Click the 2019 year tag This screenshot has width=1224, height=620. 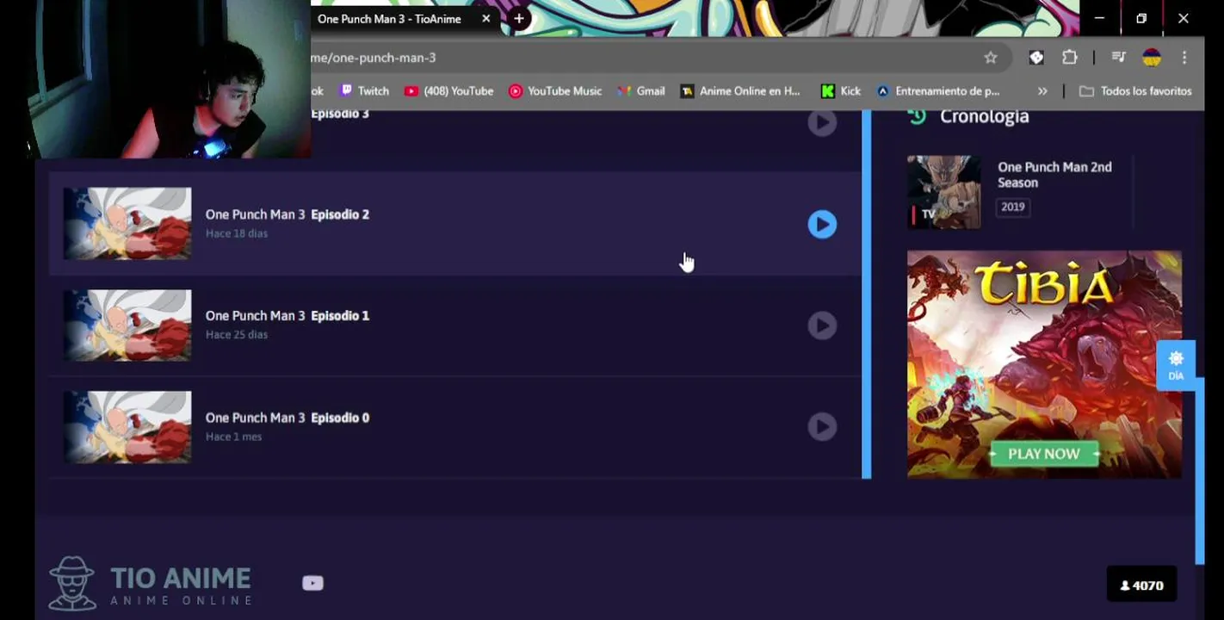(1013, 207)
